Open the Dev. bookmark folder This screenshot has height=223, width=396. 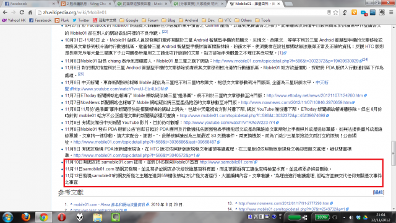pyautogui.click(x=209, y=20)
